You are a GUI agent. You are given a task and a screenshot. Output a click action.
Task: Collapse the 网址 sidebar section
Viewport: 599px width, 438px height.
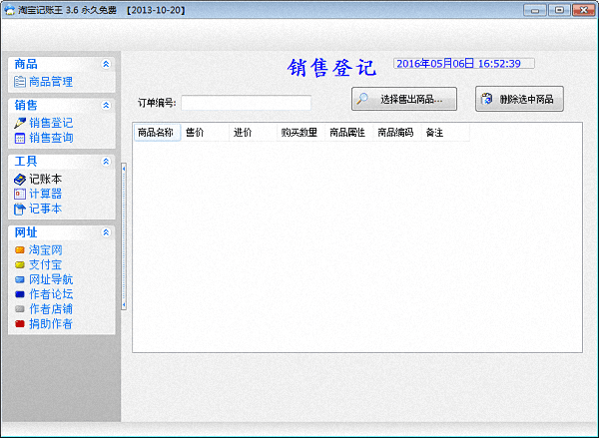(x=106, y=231)
